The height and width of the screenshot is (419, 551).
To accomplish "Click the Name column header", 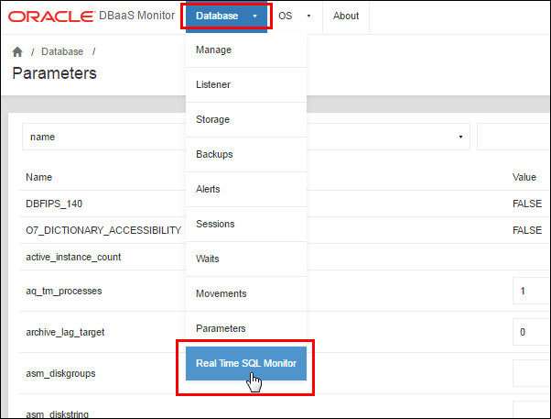I will (38, 177).
